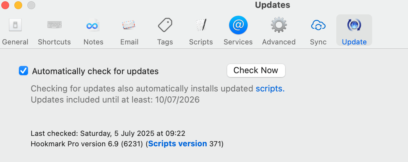Open the Notes infinity icon

pos(93,25)
